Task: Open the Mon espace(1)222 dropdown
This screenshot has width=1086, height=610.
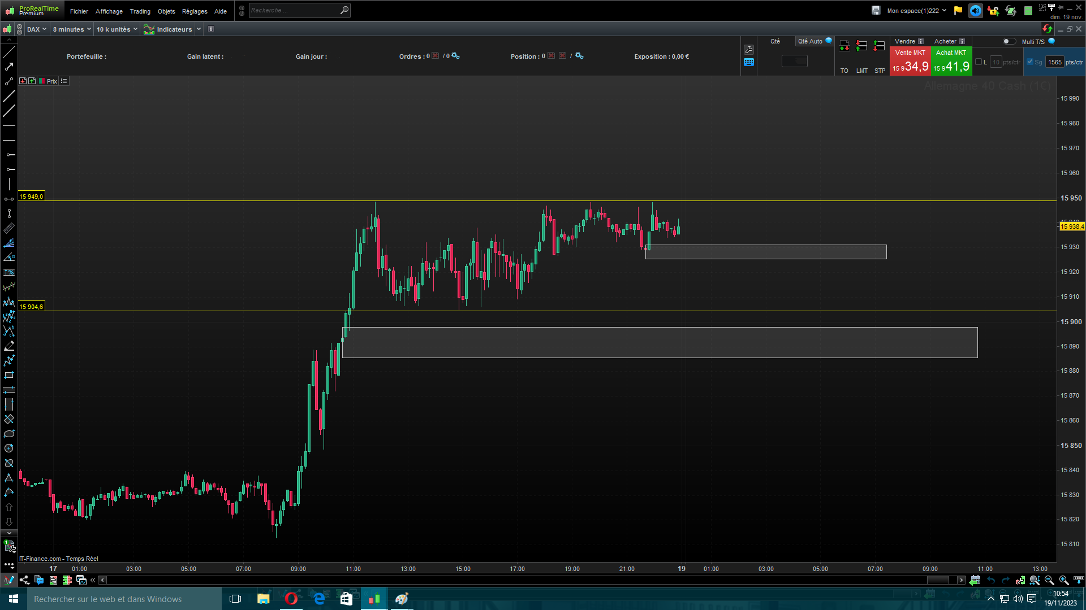Action: pos(916,11)
